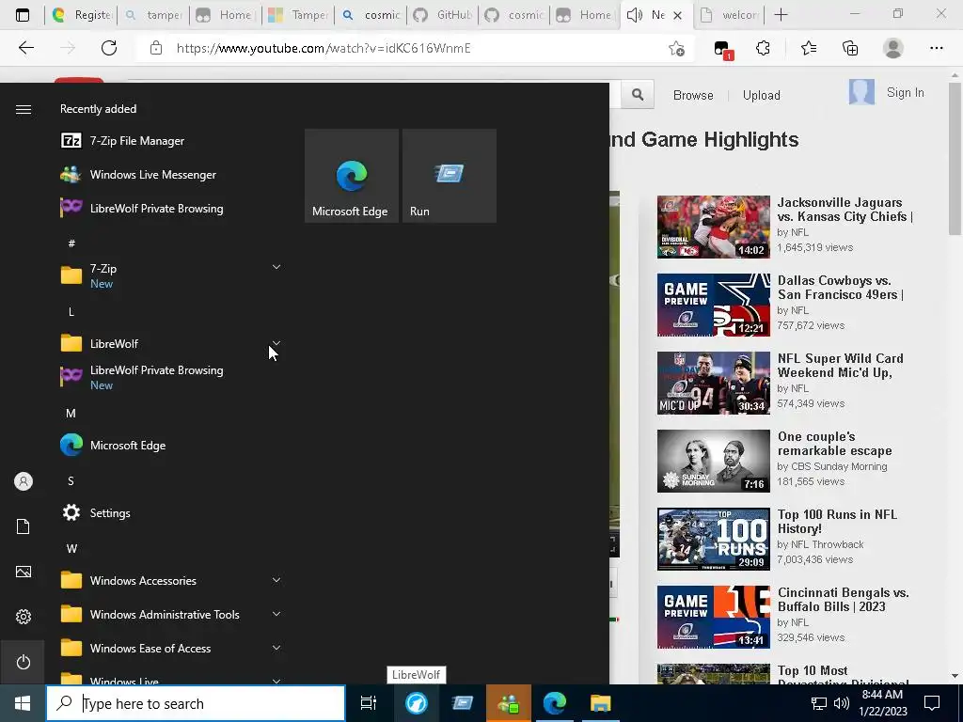963x722 pixels.
Task: Open the 7-Zip folder in app list
Action: pos(171,275)
